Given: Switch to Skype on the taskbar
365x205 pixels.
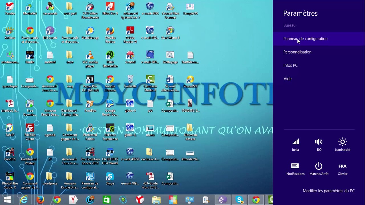Looking at the screenshot, I should pos(240,200).
